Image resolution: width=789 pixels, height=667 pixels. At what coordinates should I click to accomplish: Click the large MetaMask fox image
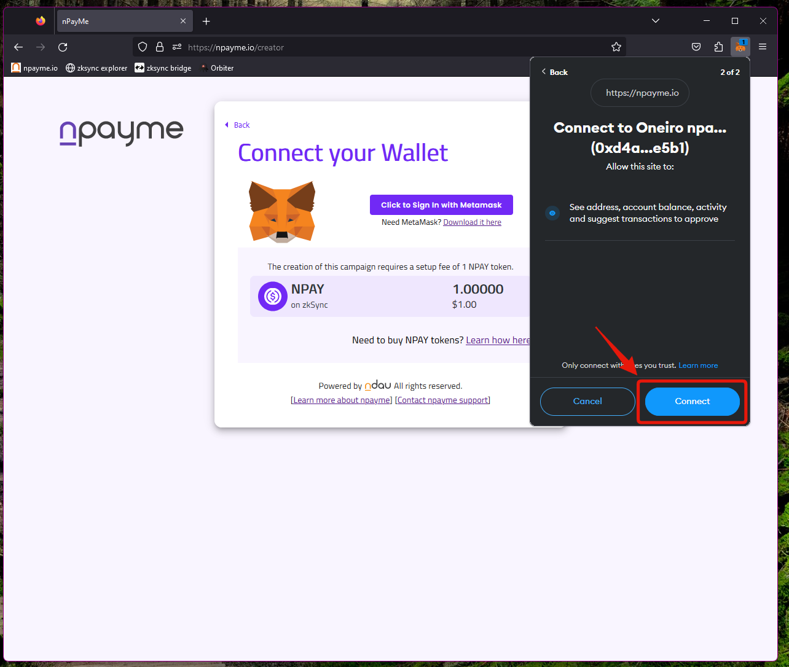282,211
